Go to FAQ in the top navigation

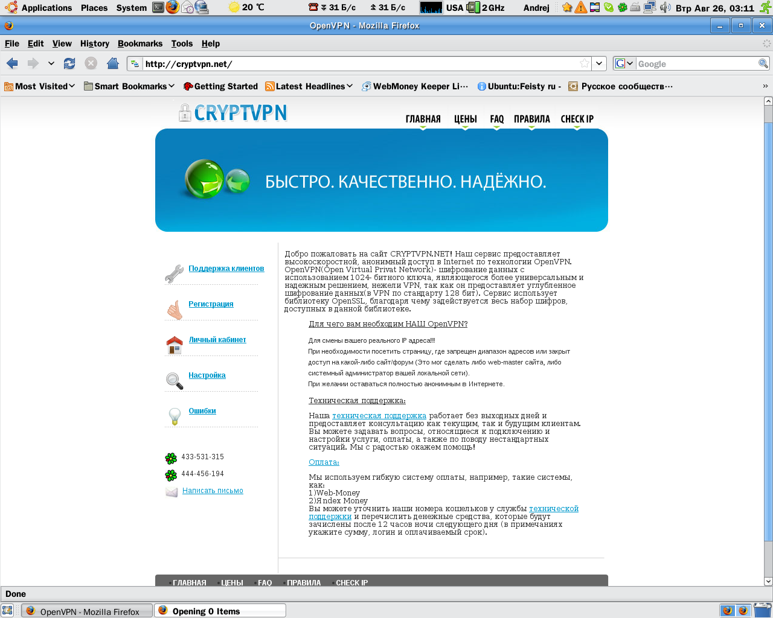(x=497, y=119)
